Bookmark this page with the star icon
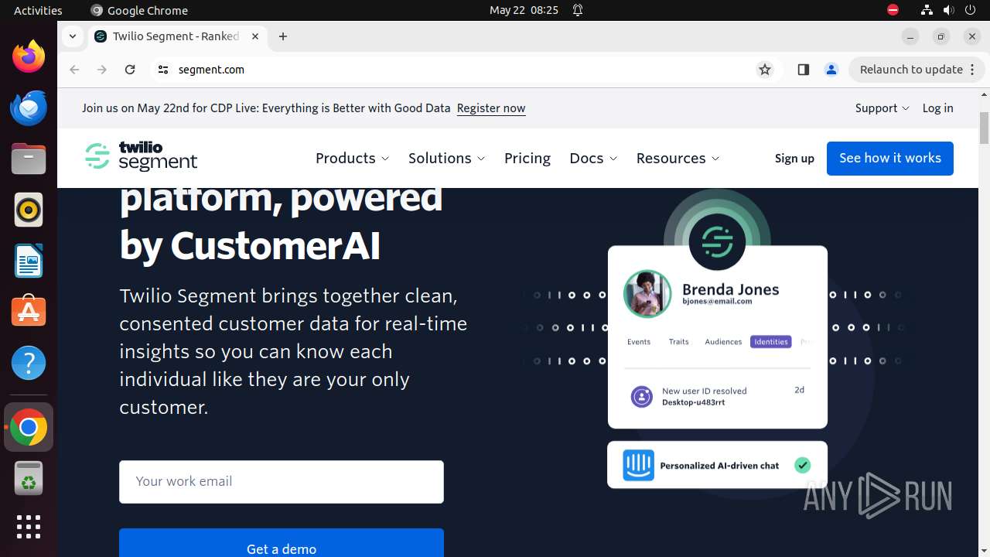Screen dimensions: 990x557 (x=765, y=70)
